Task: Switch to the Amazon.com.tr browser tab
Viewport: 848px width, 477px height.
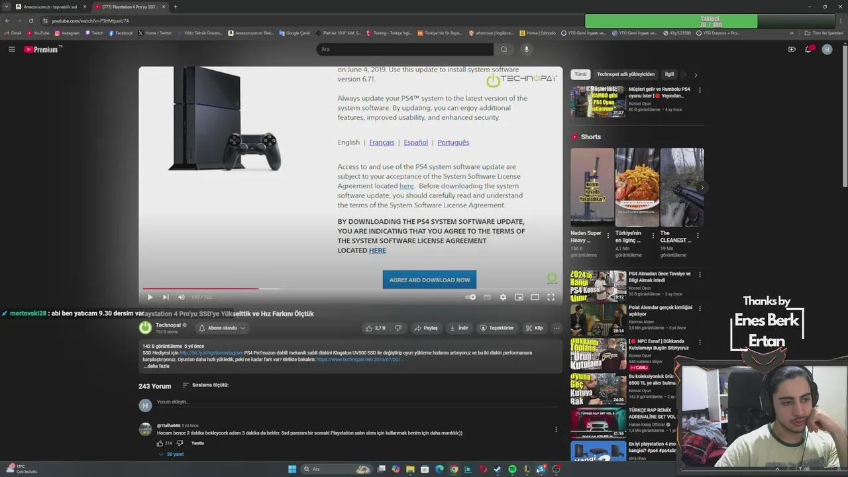Action: [50, 7]
